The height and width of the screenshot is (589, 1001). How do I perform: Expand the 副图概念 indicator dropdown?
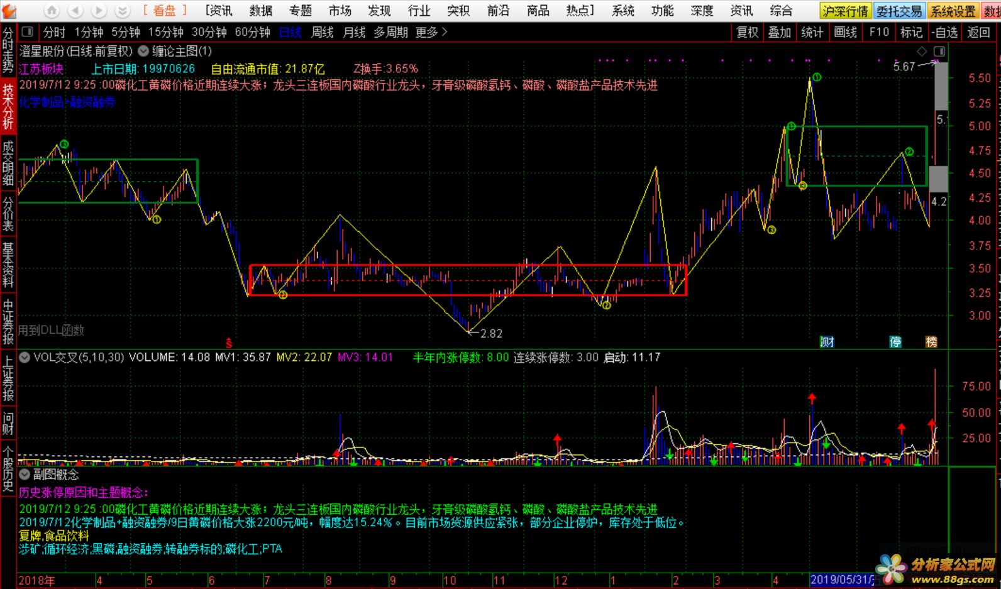click(25, 474)
